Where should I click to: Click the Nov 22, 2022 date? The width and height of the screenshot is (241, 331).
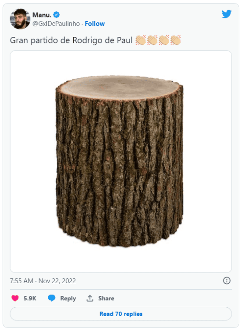57,281
